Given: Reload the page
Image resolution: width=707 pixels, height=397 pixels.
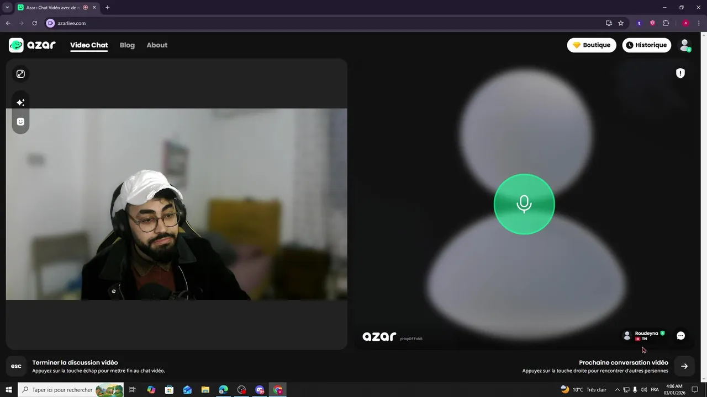Looking at the screenshot, I should click(34, 23).
